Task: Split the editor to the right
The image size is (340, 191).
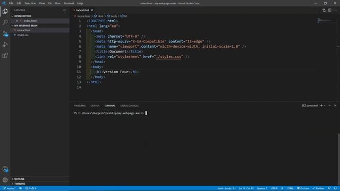Action: pos(329,10)
